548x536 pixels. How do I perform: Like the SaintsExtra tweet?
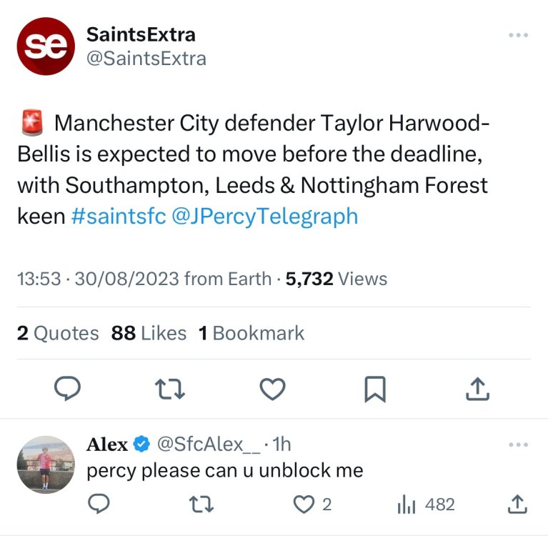tap(272, 388)
